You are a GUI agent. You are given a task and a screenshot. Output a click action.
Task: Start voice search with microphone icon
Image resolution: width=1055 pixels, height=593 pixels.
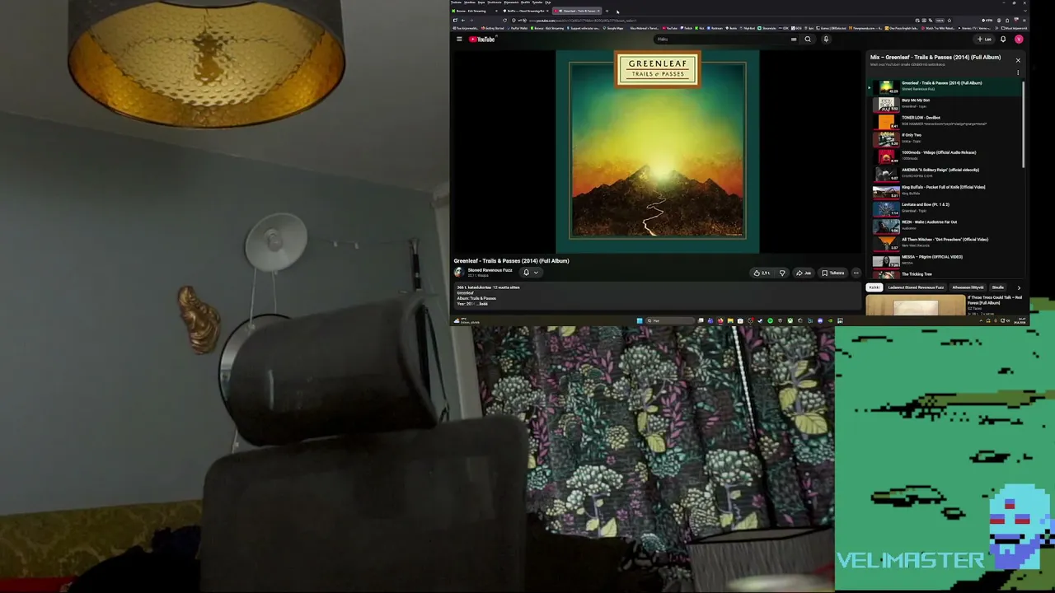826,39
